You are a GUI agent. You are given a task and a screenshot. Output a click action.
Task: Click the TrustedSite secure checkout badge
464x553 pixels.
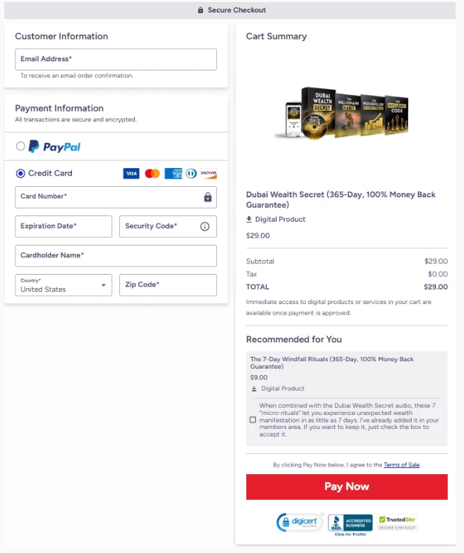pyautogui.click(x=397, y=523)
